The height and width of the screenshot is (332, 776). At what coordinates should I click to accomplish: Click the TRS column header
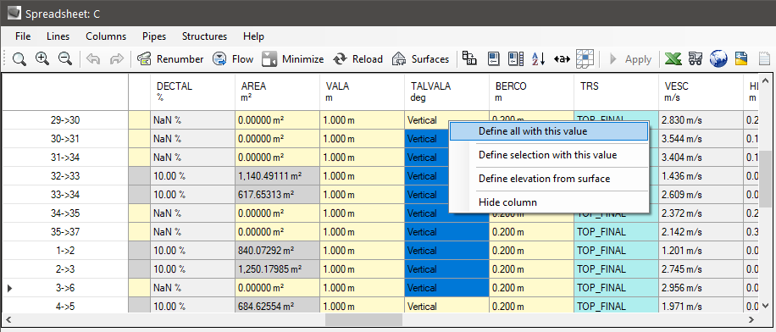616,91
